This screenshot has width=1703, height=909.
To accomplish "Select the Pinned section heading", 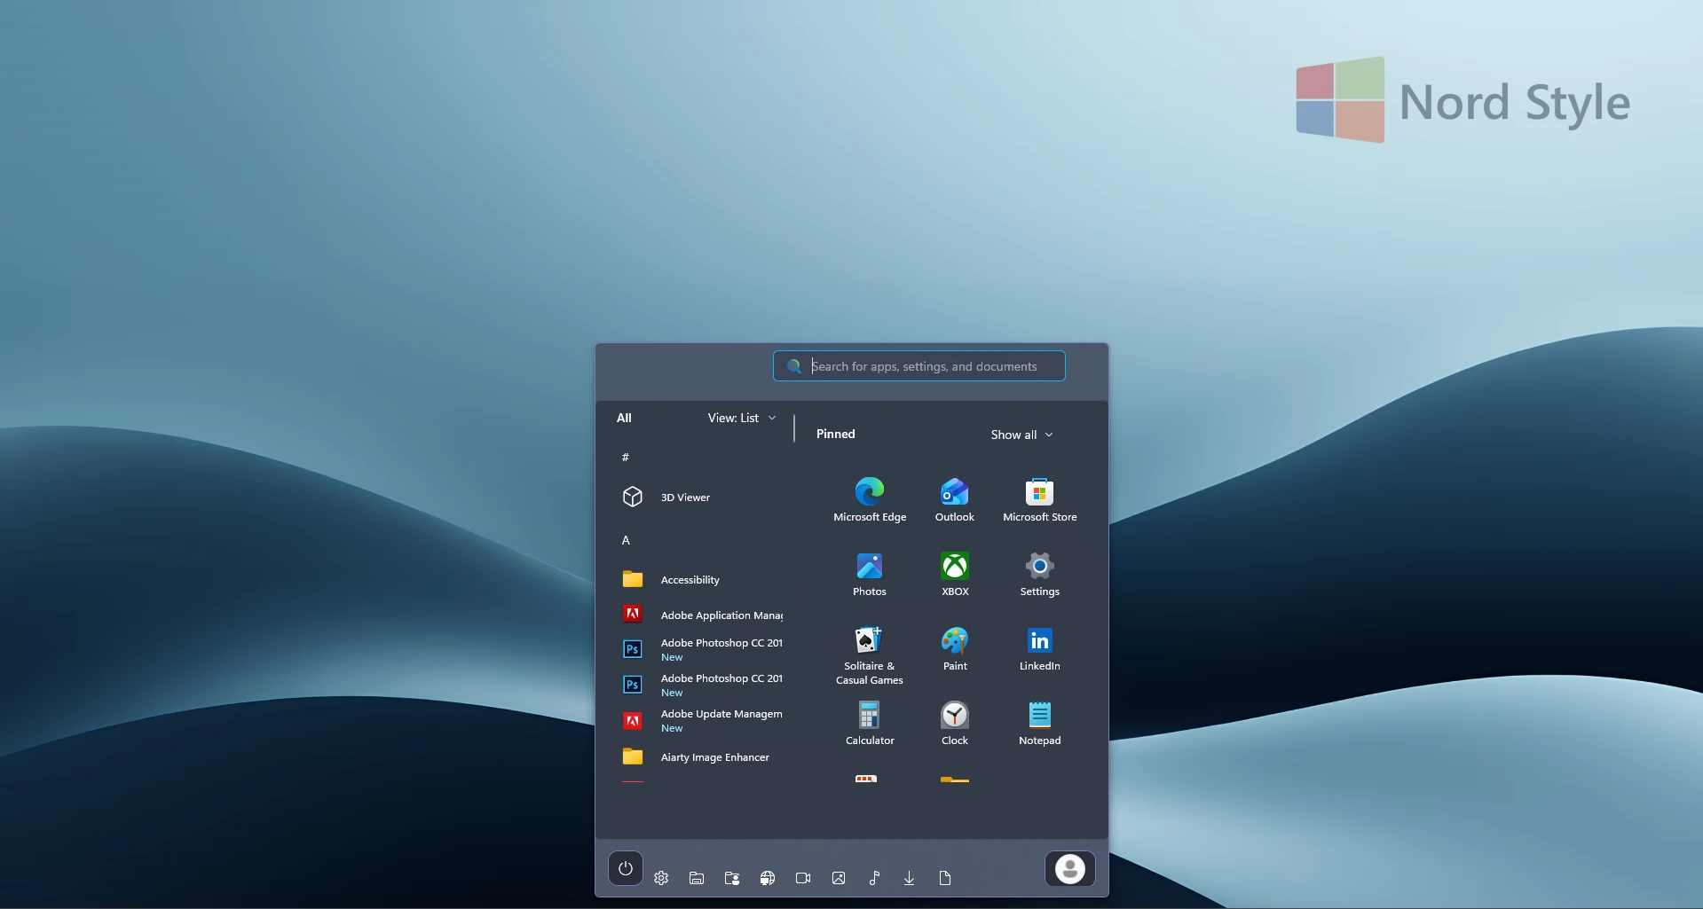I will (836, 434).
